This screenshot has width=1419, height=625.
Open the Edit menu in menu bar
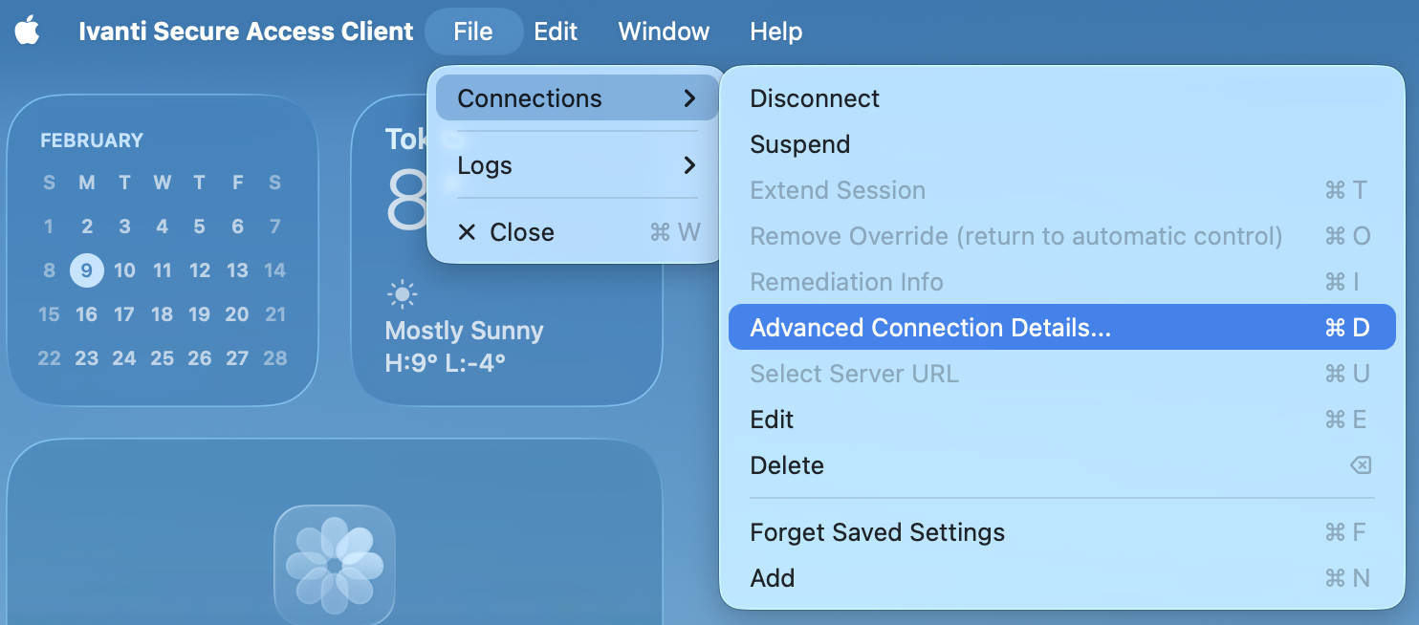click(x=556, y=32)
